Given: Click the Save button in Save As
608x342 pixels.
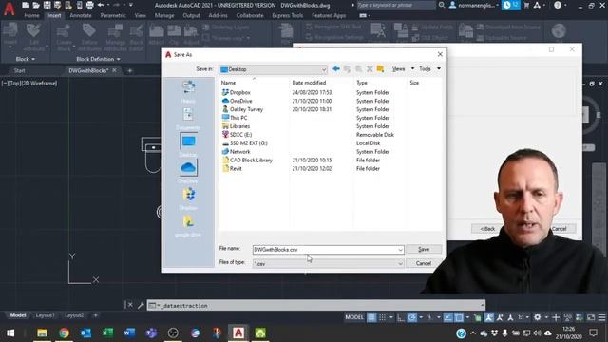Looking at the screenshot, I should coord(424,249).
